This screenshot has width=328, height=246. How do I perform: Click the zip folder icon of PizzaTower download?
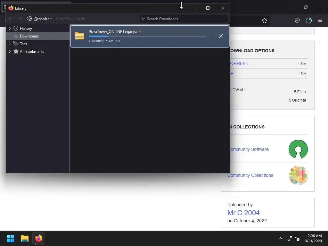79,36
